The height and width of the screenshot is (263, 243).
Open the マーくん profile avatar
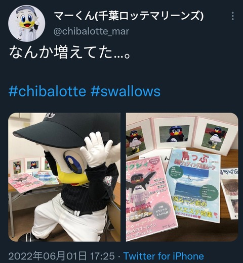pos(27,23)
